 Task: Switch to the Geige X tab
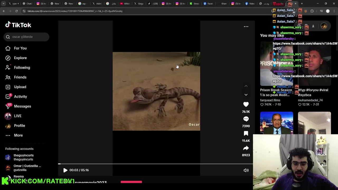pos(139,4)
